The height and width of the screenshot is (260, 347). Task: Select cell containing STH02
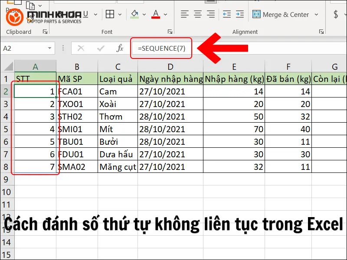[x=77, y=117]
